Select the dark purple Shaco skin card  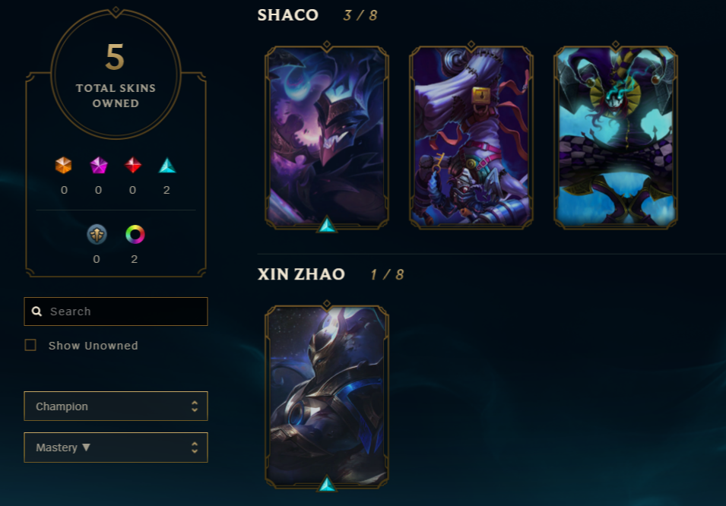pos(327,137)
